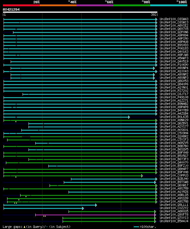Open the UniRef100_Q2PXN6 entry
This screenshot has width=190, height=229.
pos(174,32)
